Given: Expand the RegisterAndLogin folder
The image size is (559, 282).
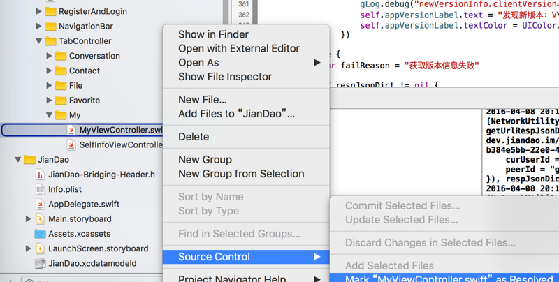Looking at the screenshot, I should pyautogui.click(x=39, y=11).
